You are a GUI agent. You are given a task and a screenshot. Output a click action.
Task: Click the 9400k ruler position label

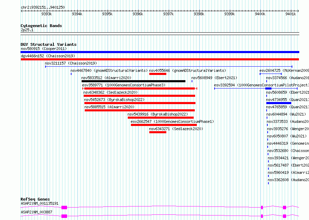coord(260,14)
